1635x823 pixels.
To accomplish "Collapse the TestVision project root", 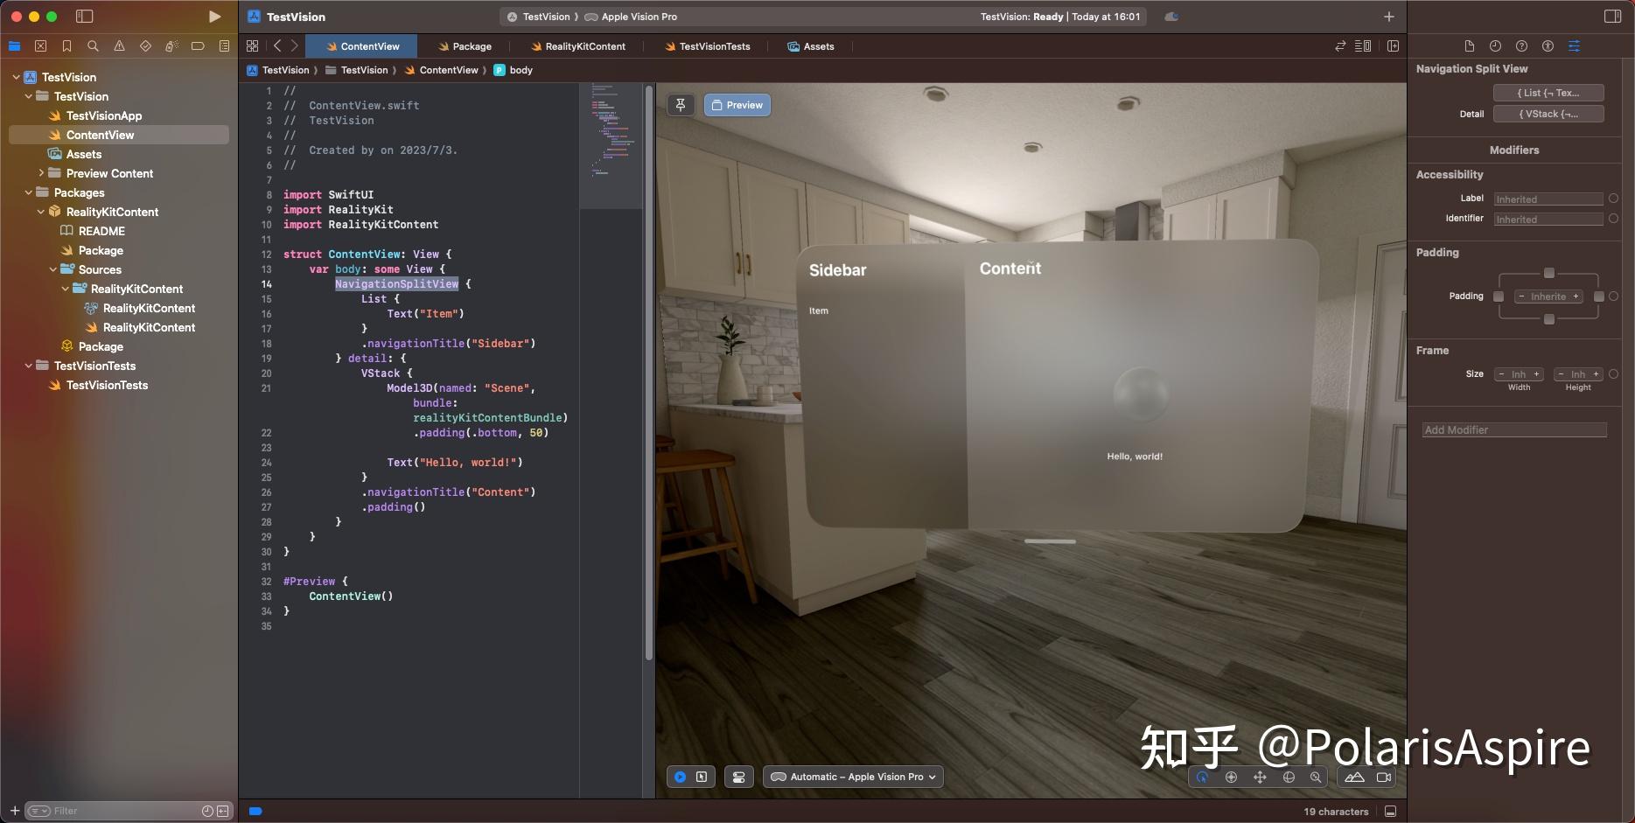I will [16, 77].
